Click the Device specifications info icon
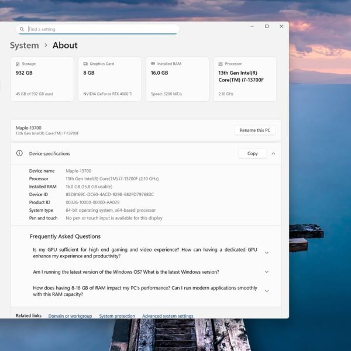 [x=19, y=153]
